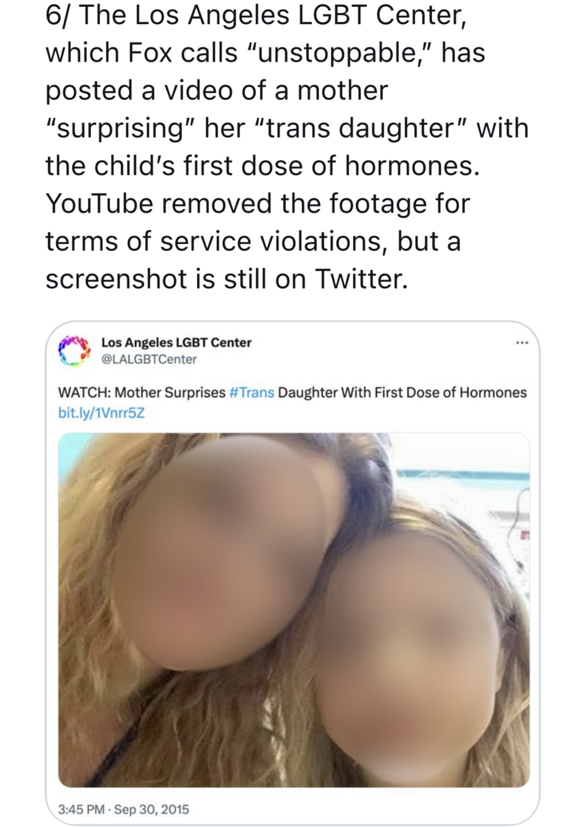573x827 pixels.
Task: Click the 3:45 PM timestamp
Action: pyautogui.click(x=81, y=809)
